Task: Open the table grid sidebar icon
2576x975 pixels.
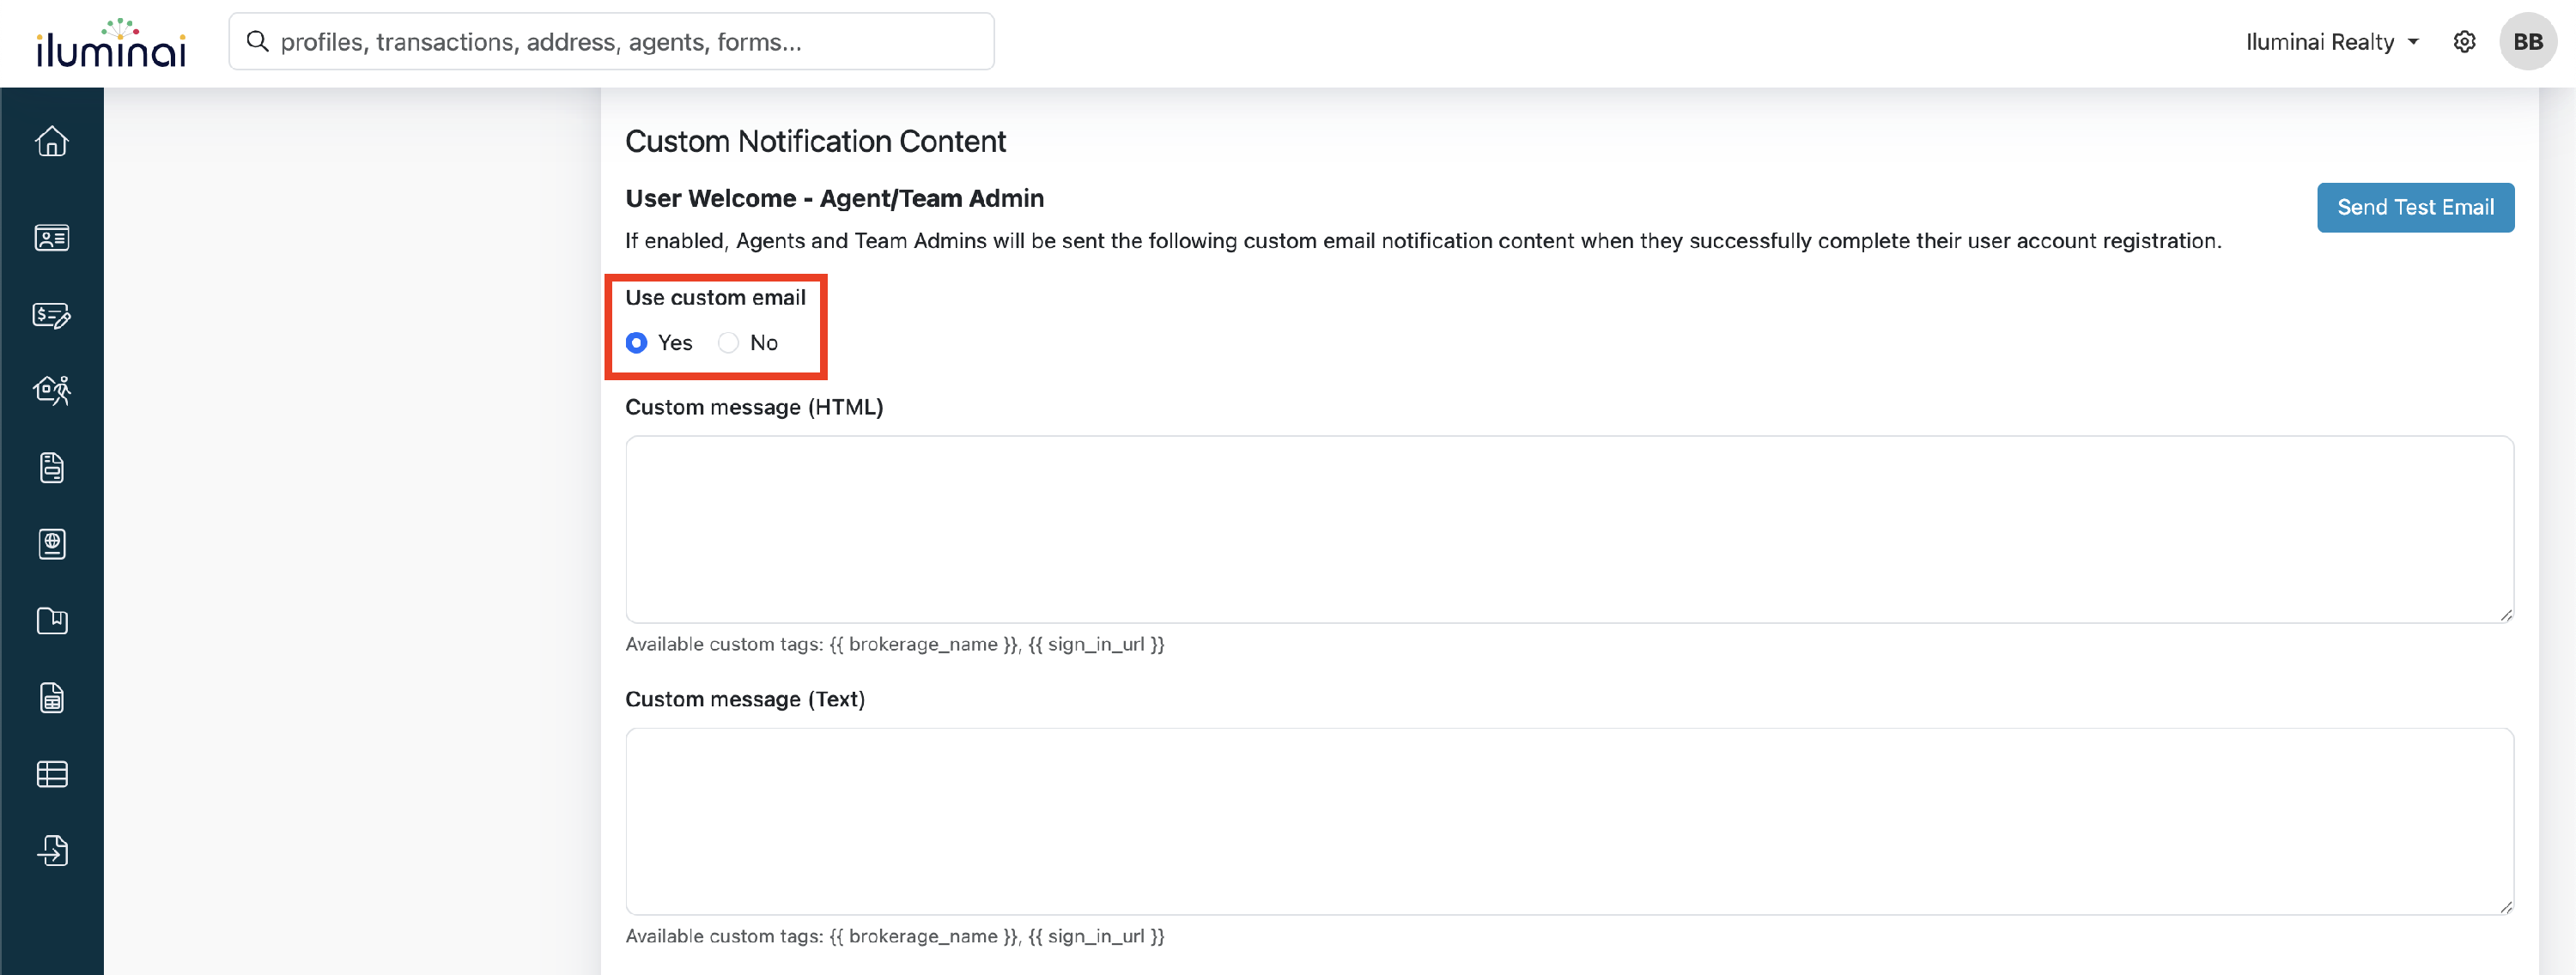Action: point(52,774)
